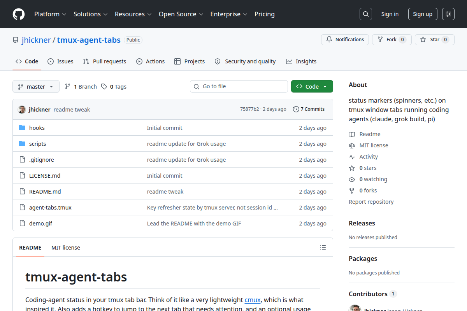Screen dimensions: 467x311
Task: Click the fork icon beside 0 forks
Action: (352, 190)
